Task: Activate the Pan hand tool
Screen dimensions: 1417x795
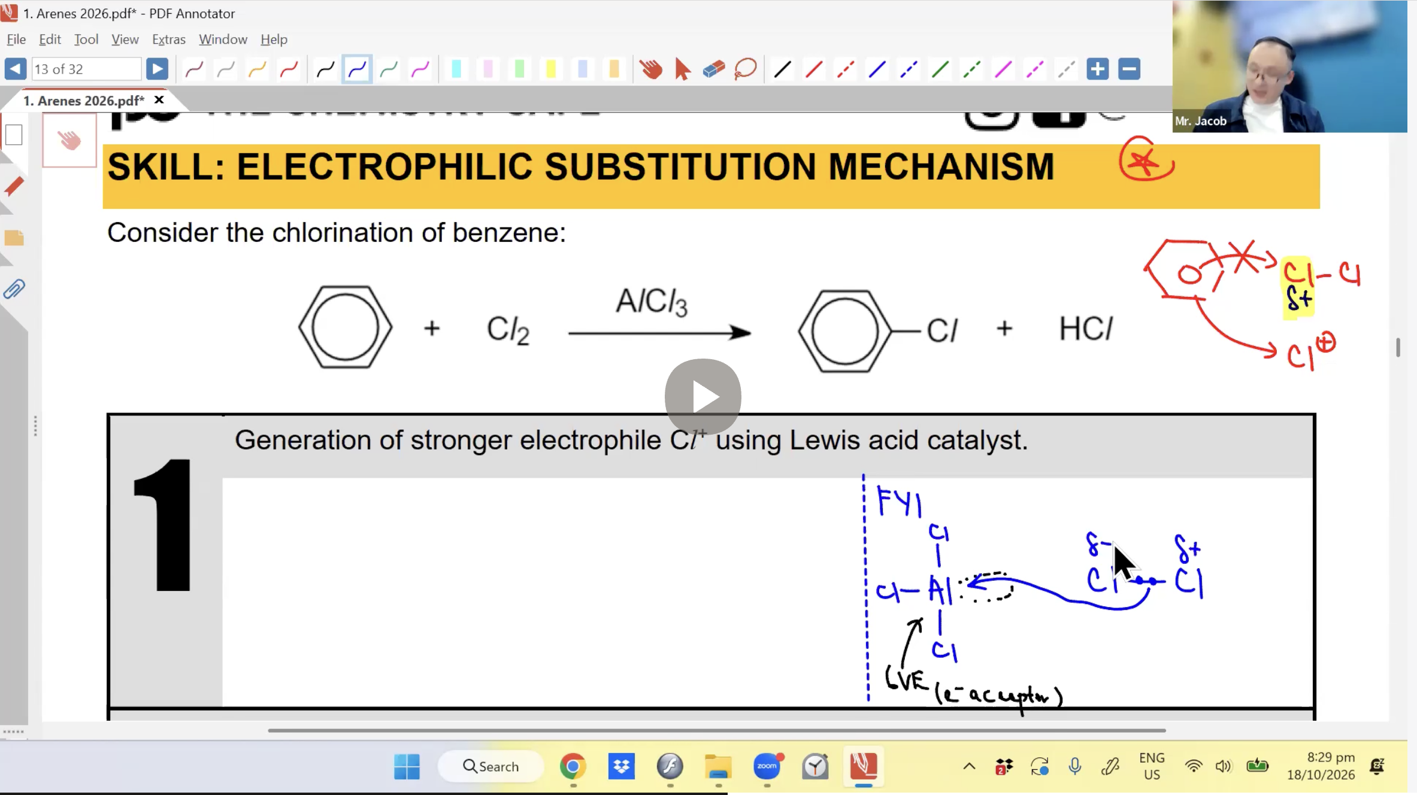Action: tap(650, 69)
